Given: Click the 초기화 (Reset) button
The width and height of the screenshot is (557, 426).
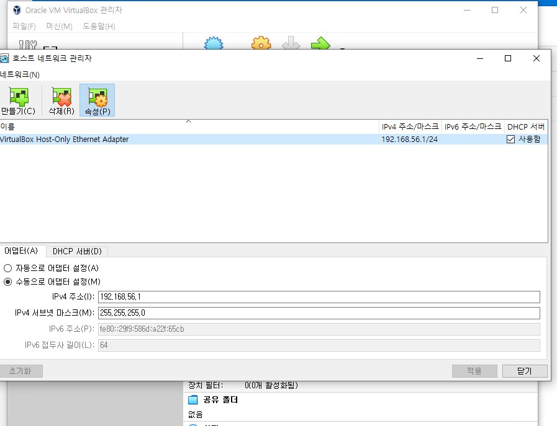Looking at the screenshot, I should pyautogui.click(x=20, y=371).
